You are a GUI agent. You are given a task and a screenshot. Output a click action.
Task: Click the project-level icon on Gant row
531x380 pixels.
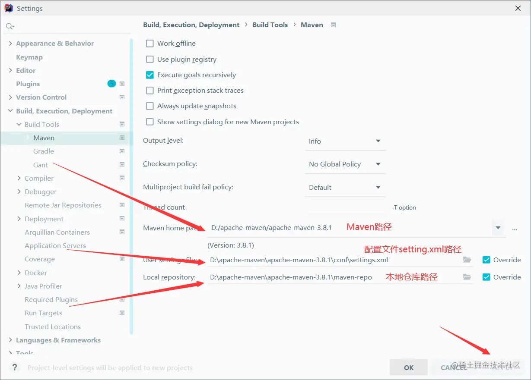pos(122,164)
